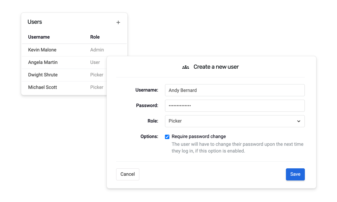Click the Username input field

point(235,90)
